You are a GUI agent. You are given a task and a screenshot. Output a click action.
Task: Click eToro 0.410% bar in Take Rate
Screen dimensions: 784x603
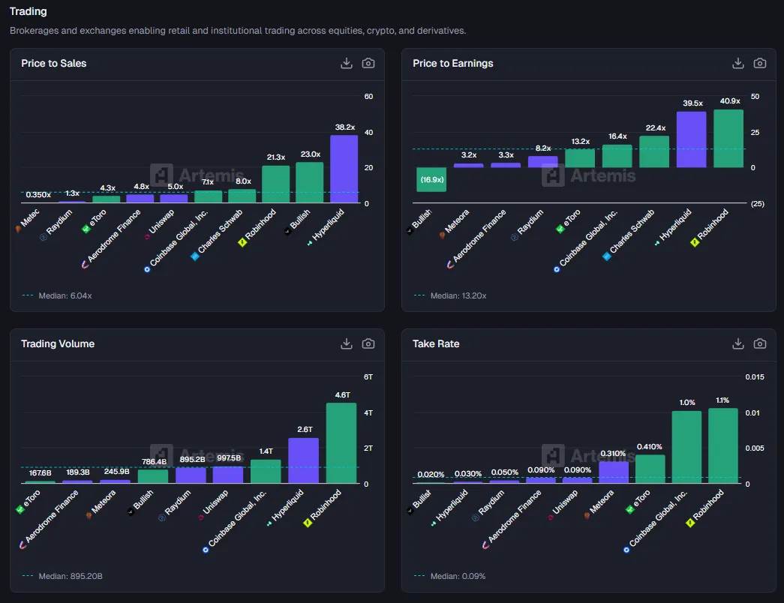650,469
